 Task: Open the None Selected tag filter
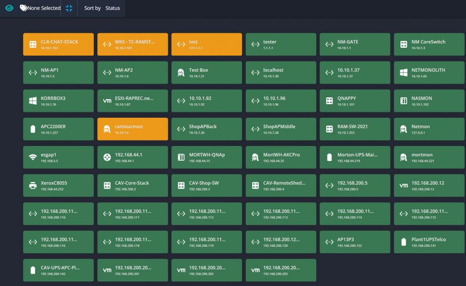(x=40, y=8)
